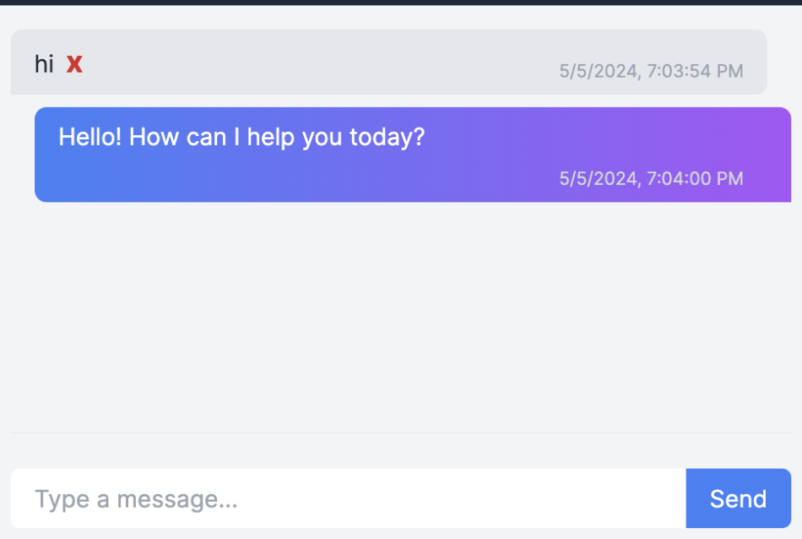Click the empty chat area below messages

point(401,321)
